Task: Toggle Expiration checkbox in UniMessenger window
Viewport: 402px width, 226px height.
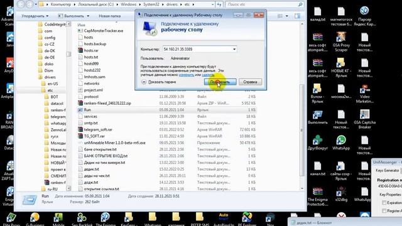Action: (384, 203)
